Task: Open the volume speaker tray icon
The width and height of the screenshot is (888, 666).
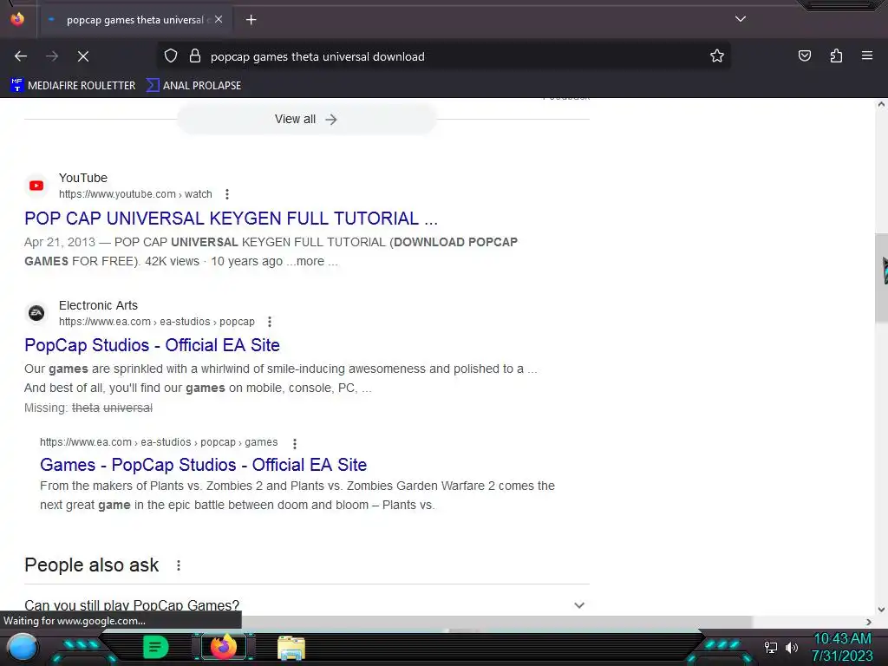Action: [791, 647]
